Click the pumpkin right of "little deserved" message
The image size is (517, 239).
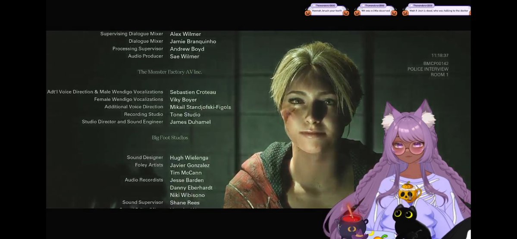[394, 13]
